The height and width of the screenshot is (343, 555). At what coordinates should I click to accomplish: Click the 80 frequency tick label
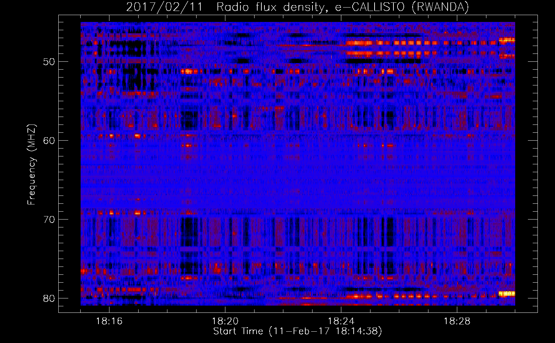(x=49, y=298)
